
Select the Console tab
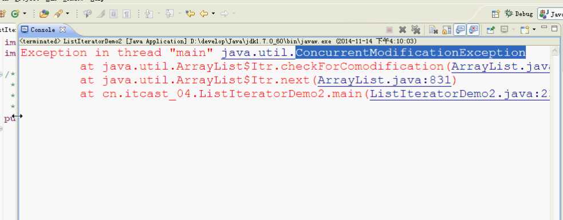coord(43,30)
